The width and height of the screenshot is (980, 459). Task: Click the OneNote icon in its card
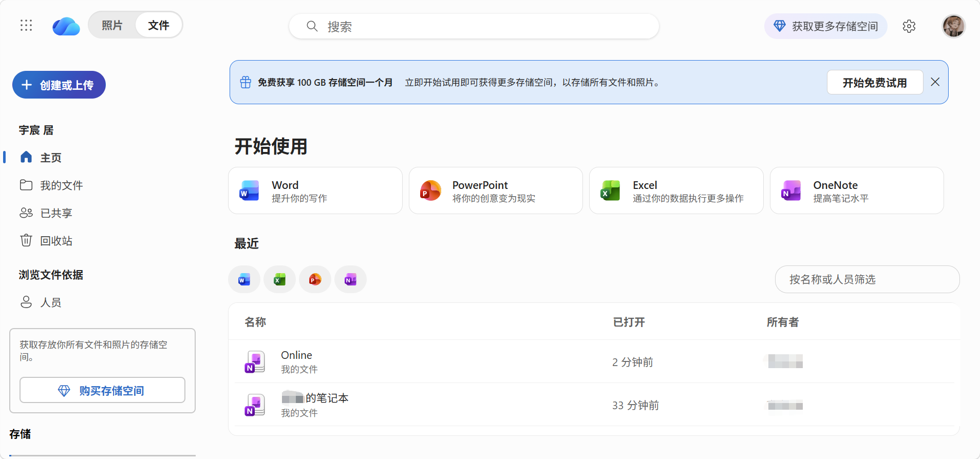[791, 190]
